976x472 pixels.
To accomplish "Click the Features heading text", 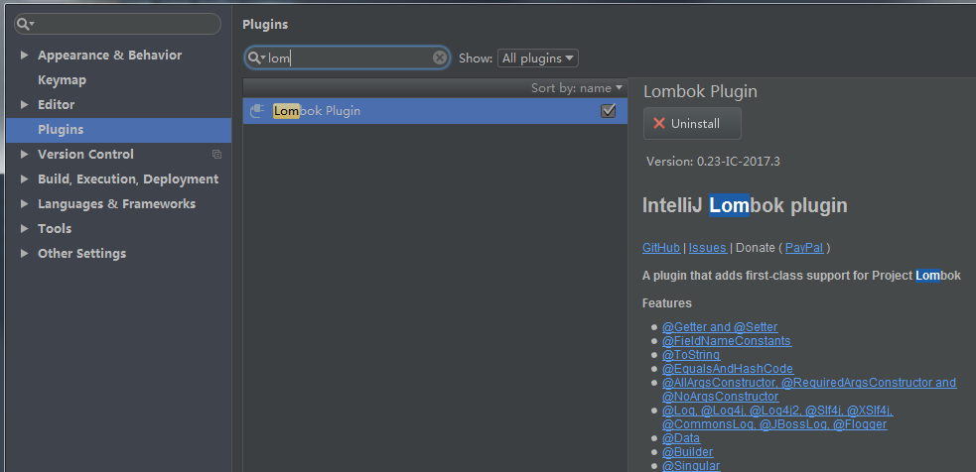I will coord(666,303).
